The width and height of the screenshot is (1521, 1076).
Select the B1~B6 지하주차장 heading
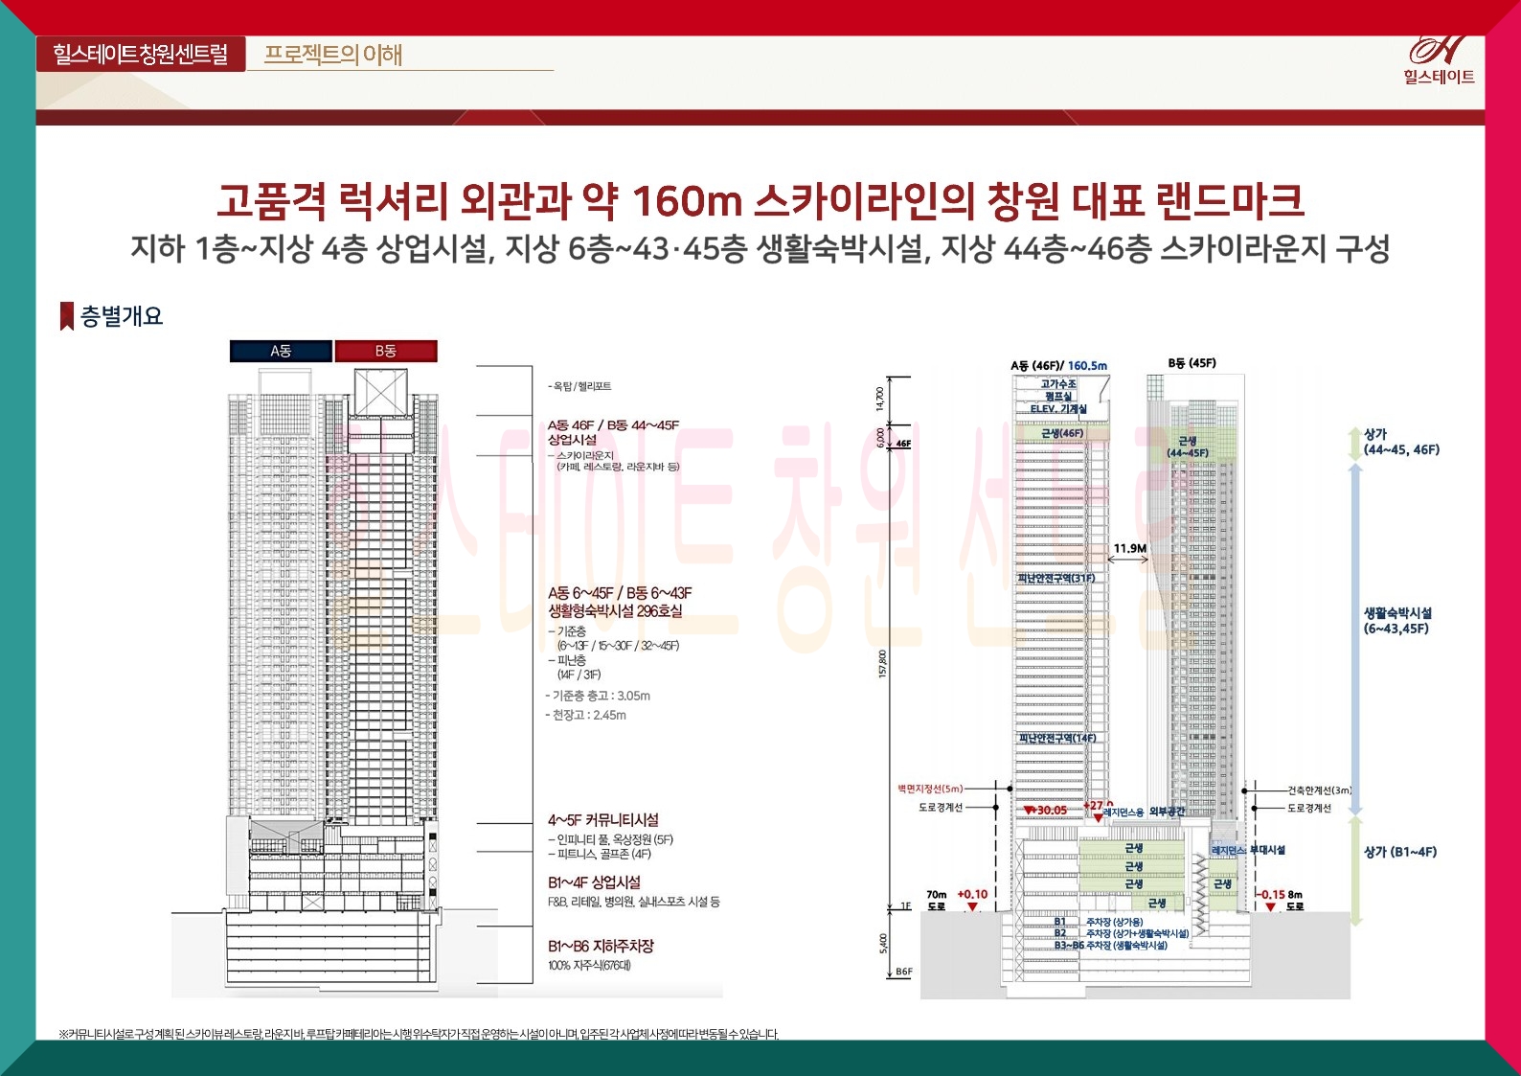[601, 946]
